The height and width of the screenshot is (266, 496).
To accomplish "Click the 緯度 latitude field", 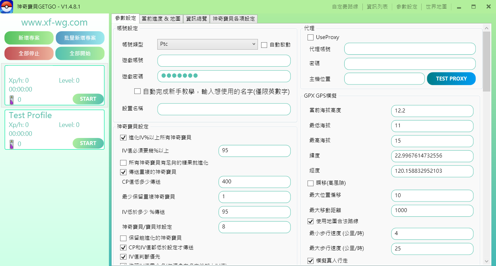I will (432, 156).
